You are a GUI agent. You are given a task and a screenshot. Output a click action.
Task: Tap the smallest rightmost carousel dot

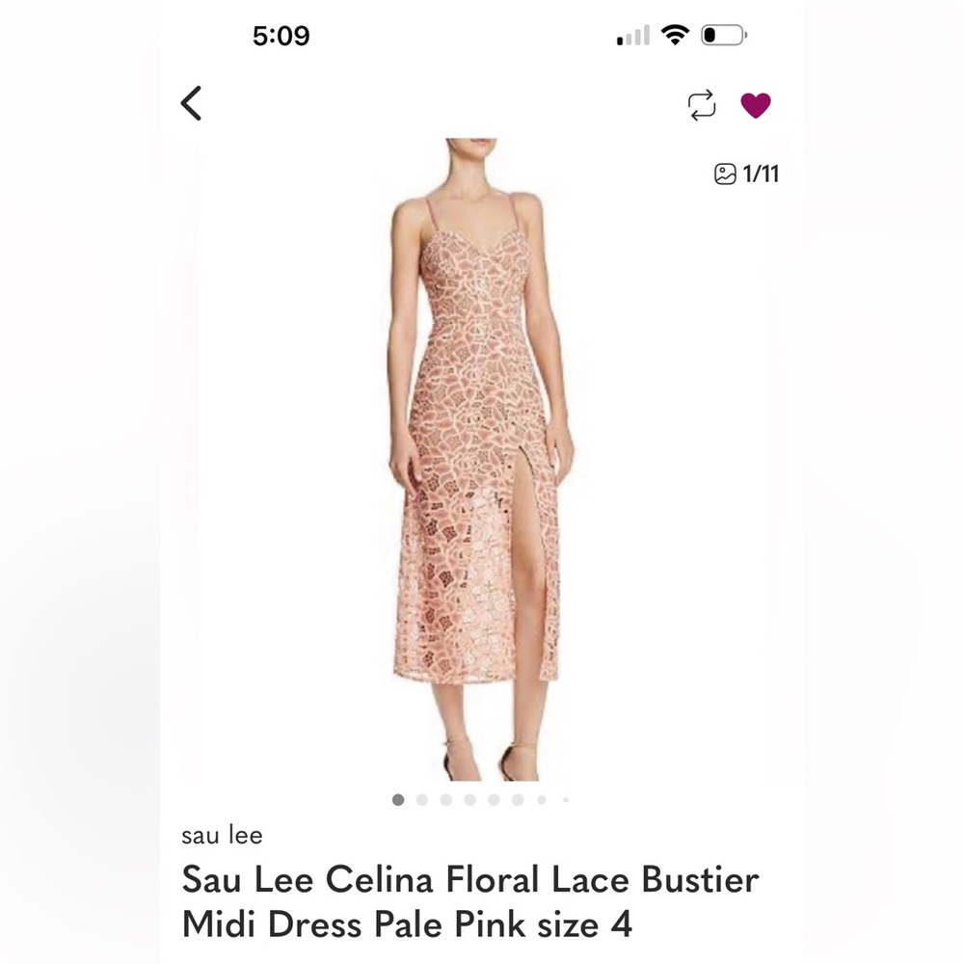tap(565, 800)
